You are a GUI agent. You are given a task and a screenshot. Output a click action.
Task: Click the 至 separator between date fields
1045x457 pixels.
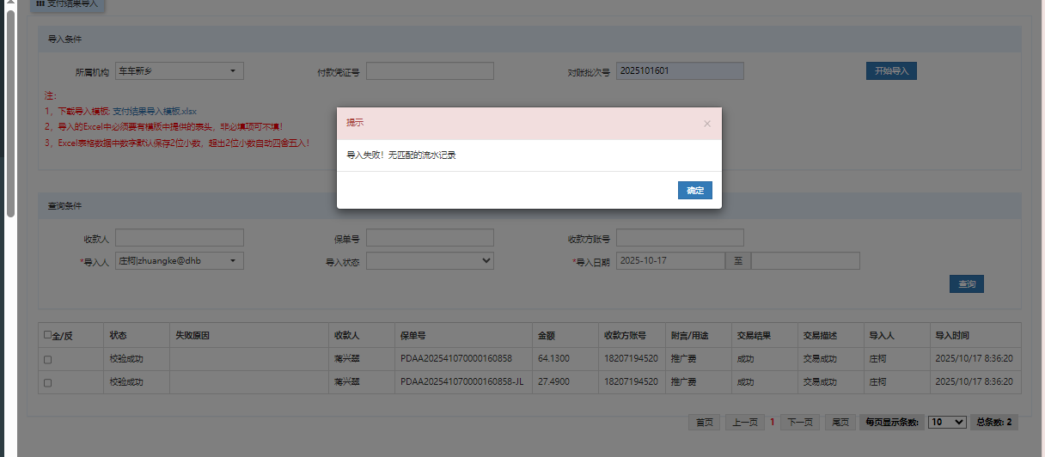[x=738, y=260]
